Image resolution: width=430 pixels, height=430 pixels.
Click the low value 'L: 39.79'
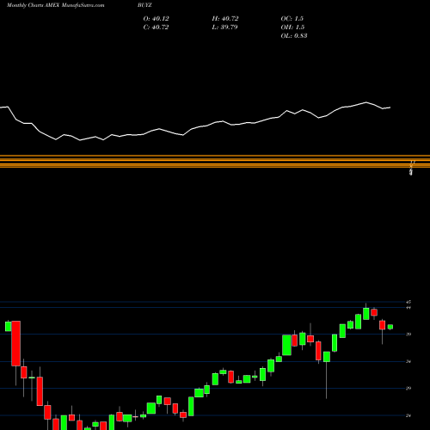pyautogui.click(x=224, y=28)
